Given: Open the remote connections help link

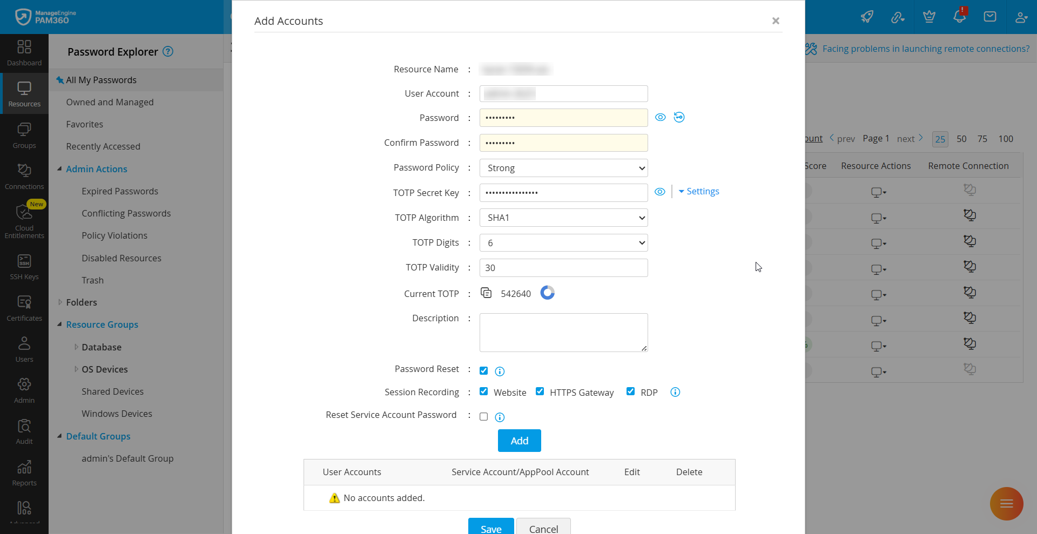Looking at the screenshot, I should pos(926,49).
